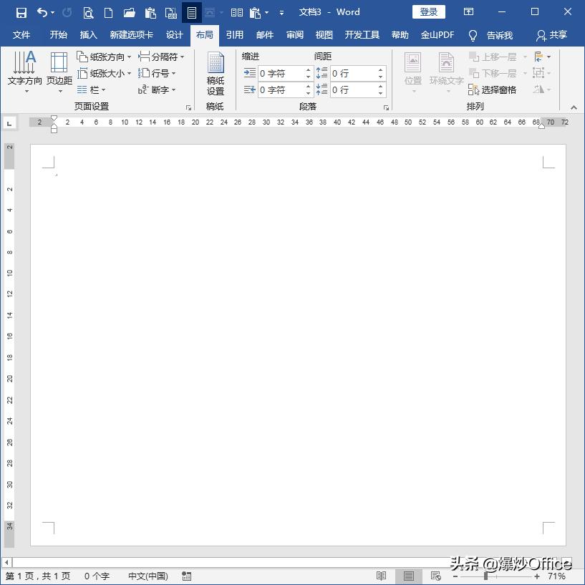Click Login (登录) button

[x=429, y=12]
